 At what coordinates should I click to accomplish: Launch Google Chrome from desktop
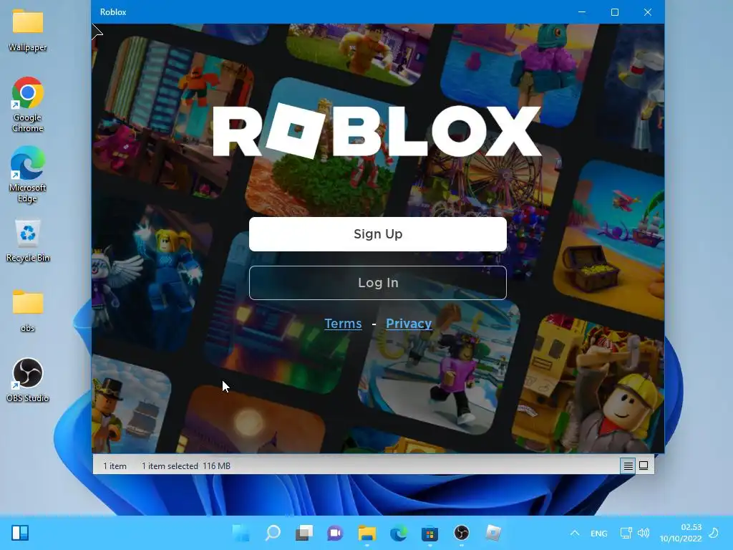point(28,105)
